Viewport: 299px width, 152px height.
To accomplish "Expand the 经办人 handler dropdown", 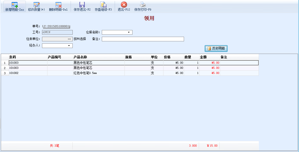I will pyautogui.click(x=69, y=46).
